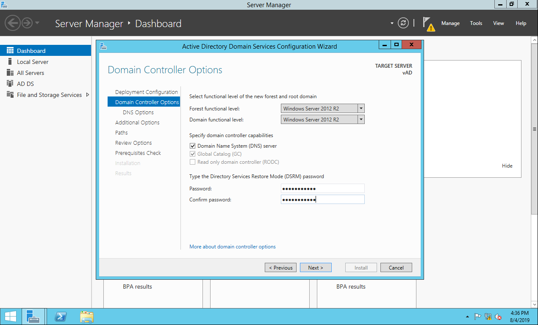Open the Tools menu

pos(476,23)
